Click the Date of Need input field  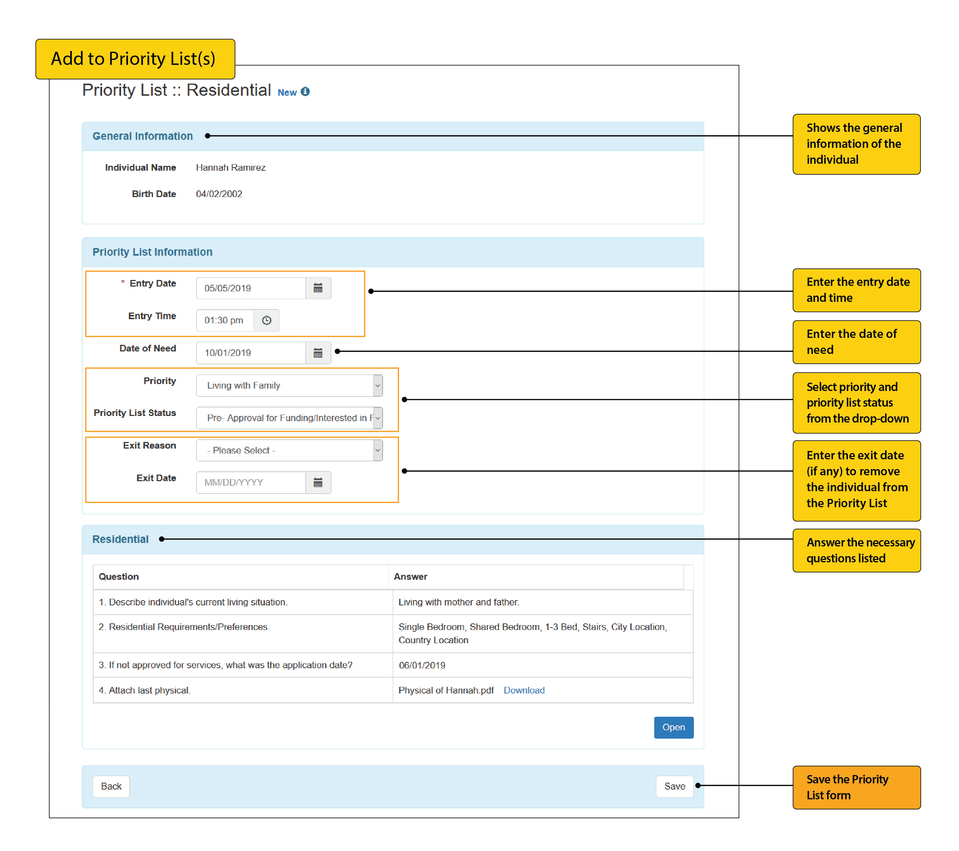coord(251,352)
